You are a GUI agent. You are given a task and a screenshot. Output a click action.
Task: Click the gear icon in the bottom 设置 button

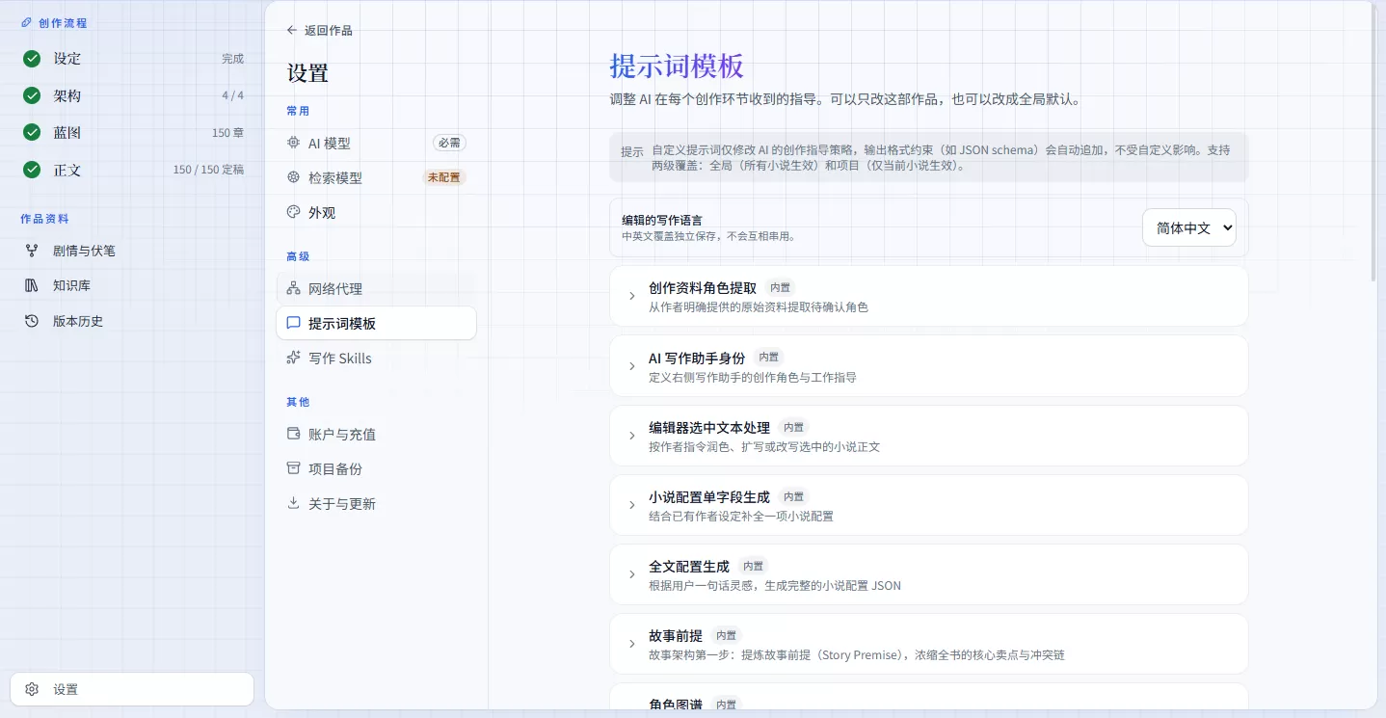[x=32, y=689]
